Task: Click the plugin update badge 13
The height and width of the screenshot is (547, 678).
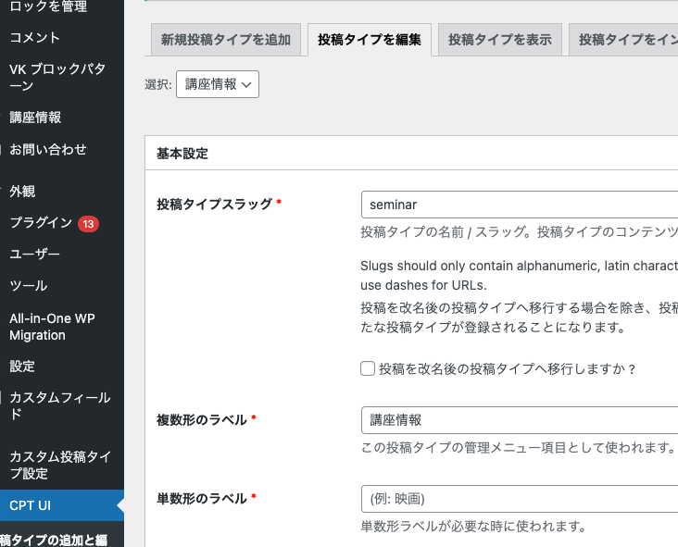Action: point(88,224)
